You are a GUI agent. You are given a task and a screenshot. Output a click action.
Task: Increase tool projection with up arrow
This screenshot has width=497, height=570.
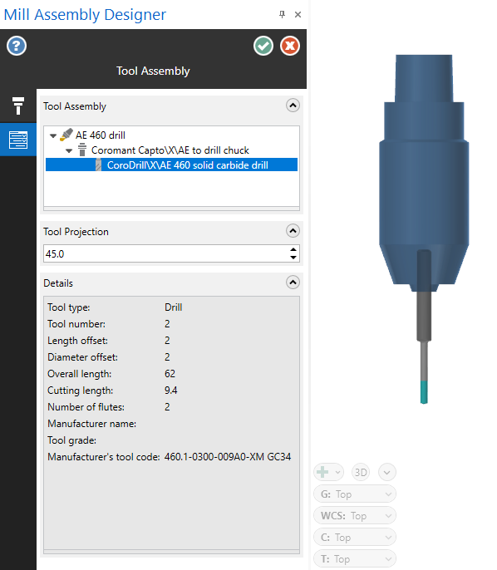point(293,250)
